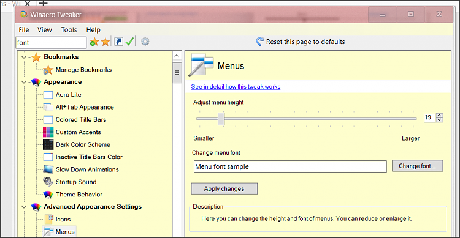Image resolution: width=460 pixels, height=238 pixels.
Task: Open the View menu
Action: click(x=45, y=30)
